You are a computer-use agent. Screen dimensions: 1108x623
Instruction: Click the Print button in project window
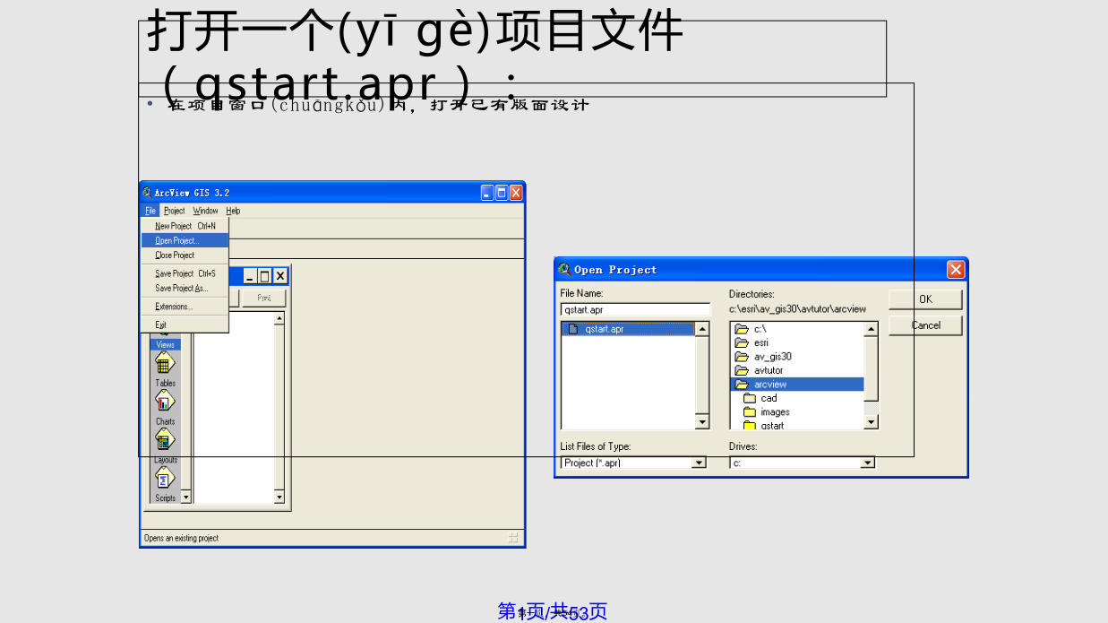point(264,298)
